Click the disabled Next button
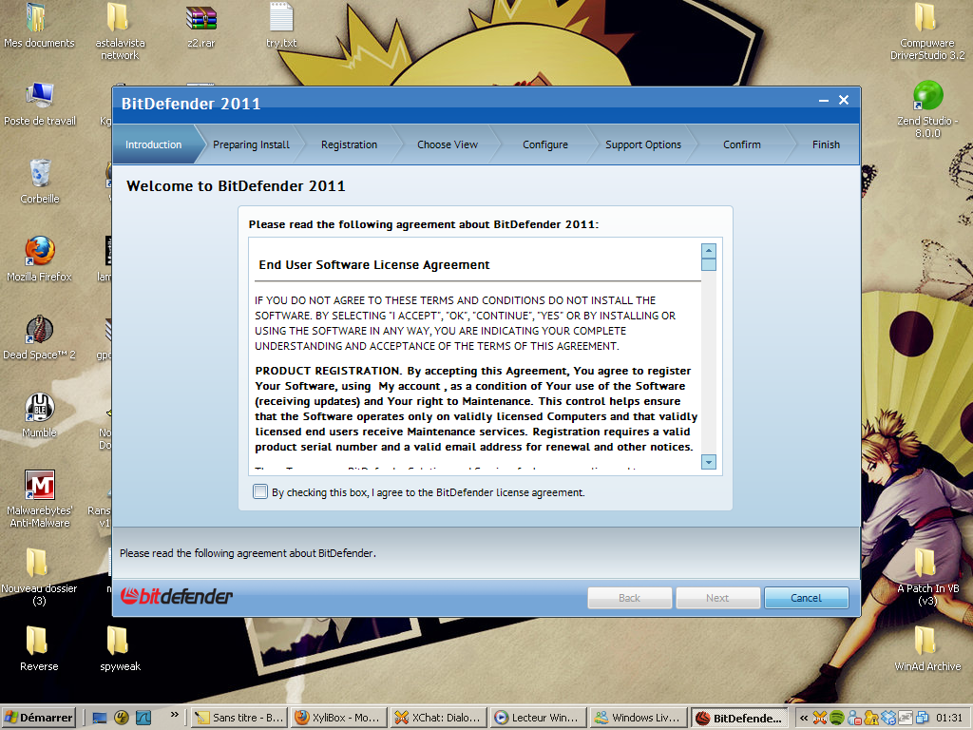The height and width of the screenshot is (730, 973). click(717, 598)
